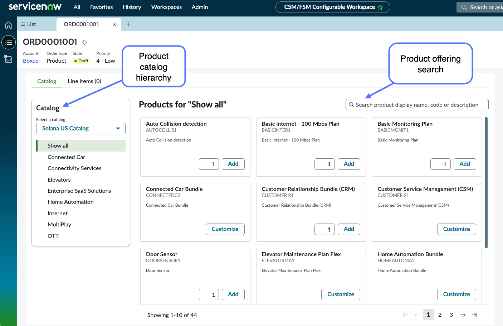This screenshot has width=503, height=326.
Task: Add a new tab with plus icon
Action: click(128, 24)
